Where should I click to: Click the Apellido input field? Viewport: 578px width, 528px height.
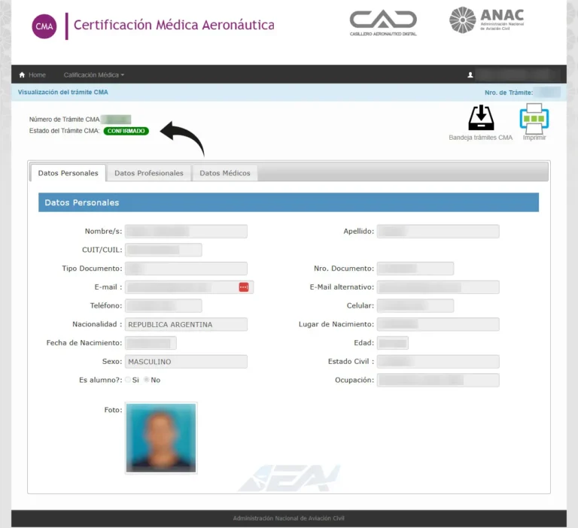point(438,232)
